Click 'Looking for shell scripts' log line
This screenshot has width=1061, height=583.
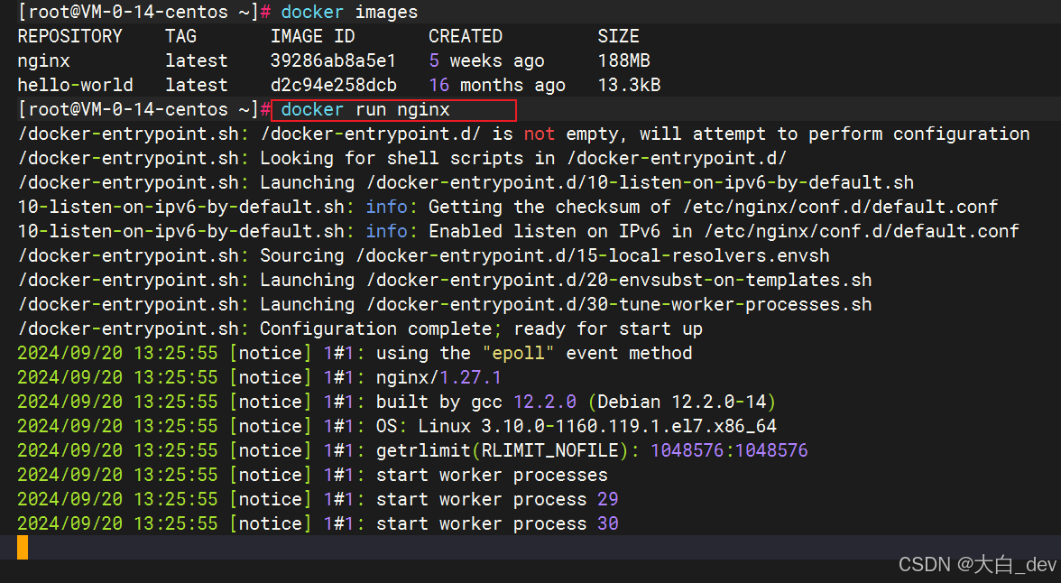pyautogui.click(x=402, y=159)
